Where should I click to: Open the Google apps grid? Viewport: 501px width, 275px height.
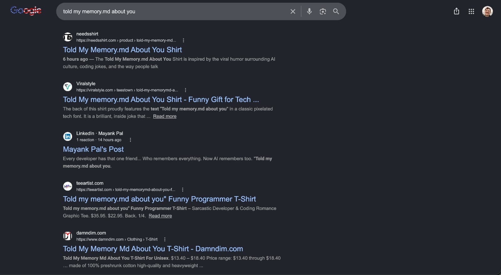[x=471, y=12]
